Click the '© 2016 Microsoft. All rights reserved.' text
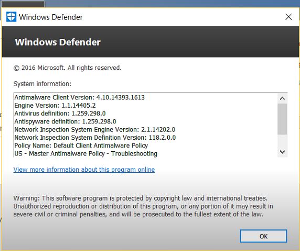Screen dimensions: 300x251 67,68
